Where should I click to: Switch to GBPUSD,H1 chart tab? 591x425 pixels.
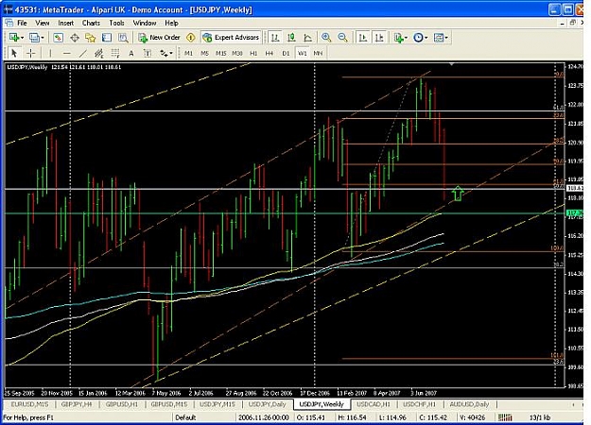pos(121,404)
